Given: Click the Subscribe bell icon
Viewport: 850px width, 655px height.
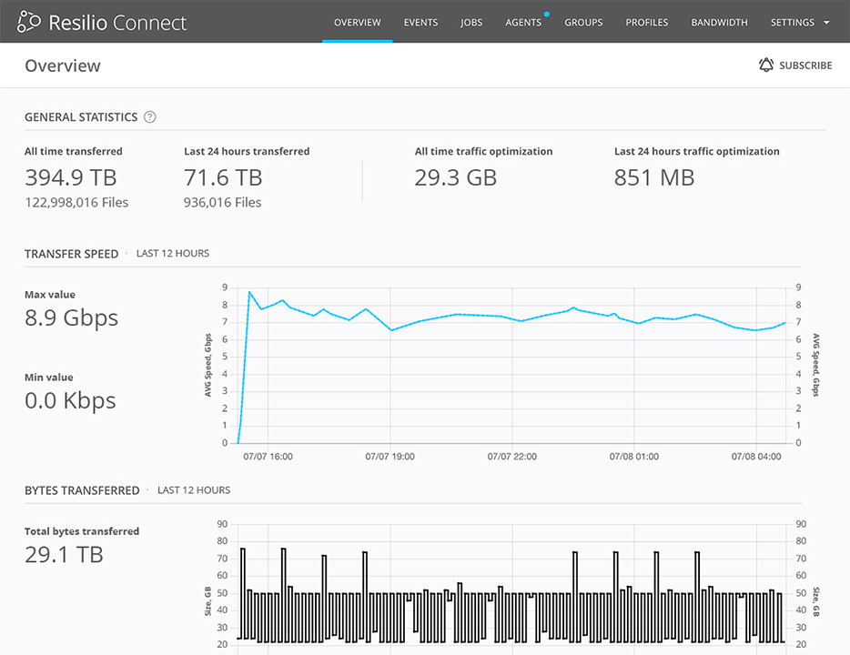Looking at the screenshot, I should point(765,65).
